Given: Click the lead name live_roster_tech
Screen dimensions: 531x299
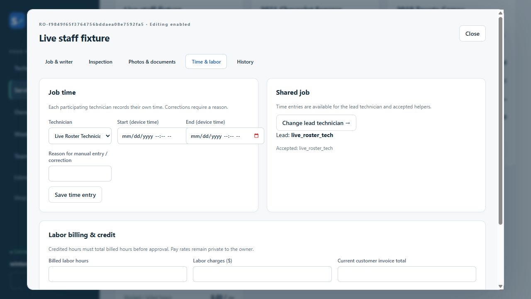Looking at the screenshot, I should click(x=312, y=135).
